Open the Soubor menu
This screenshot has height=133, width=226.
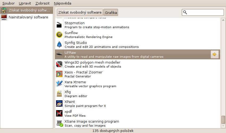pos(9,3)
